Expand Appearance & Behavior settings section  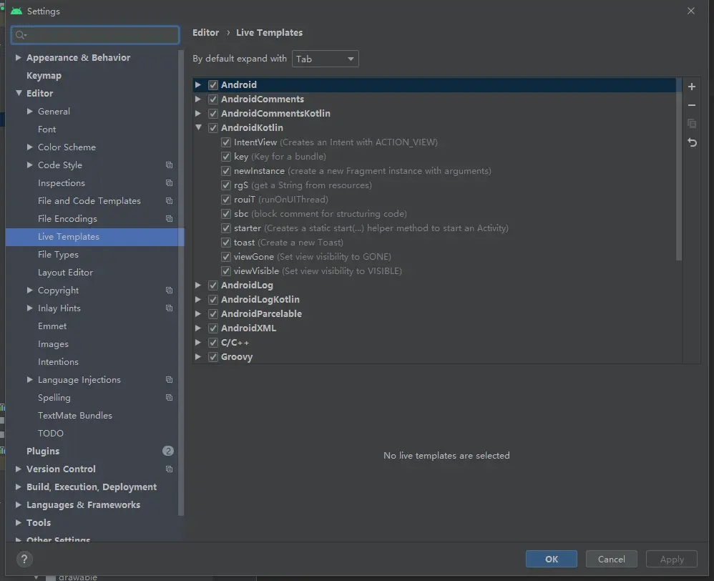pos(18,57)
